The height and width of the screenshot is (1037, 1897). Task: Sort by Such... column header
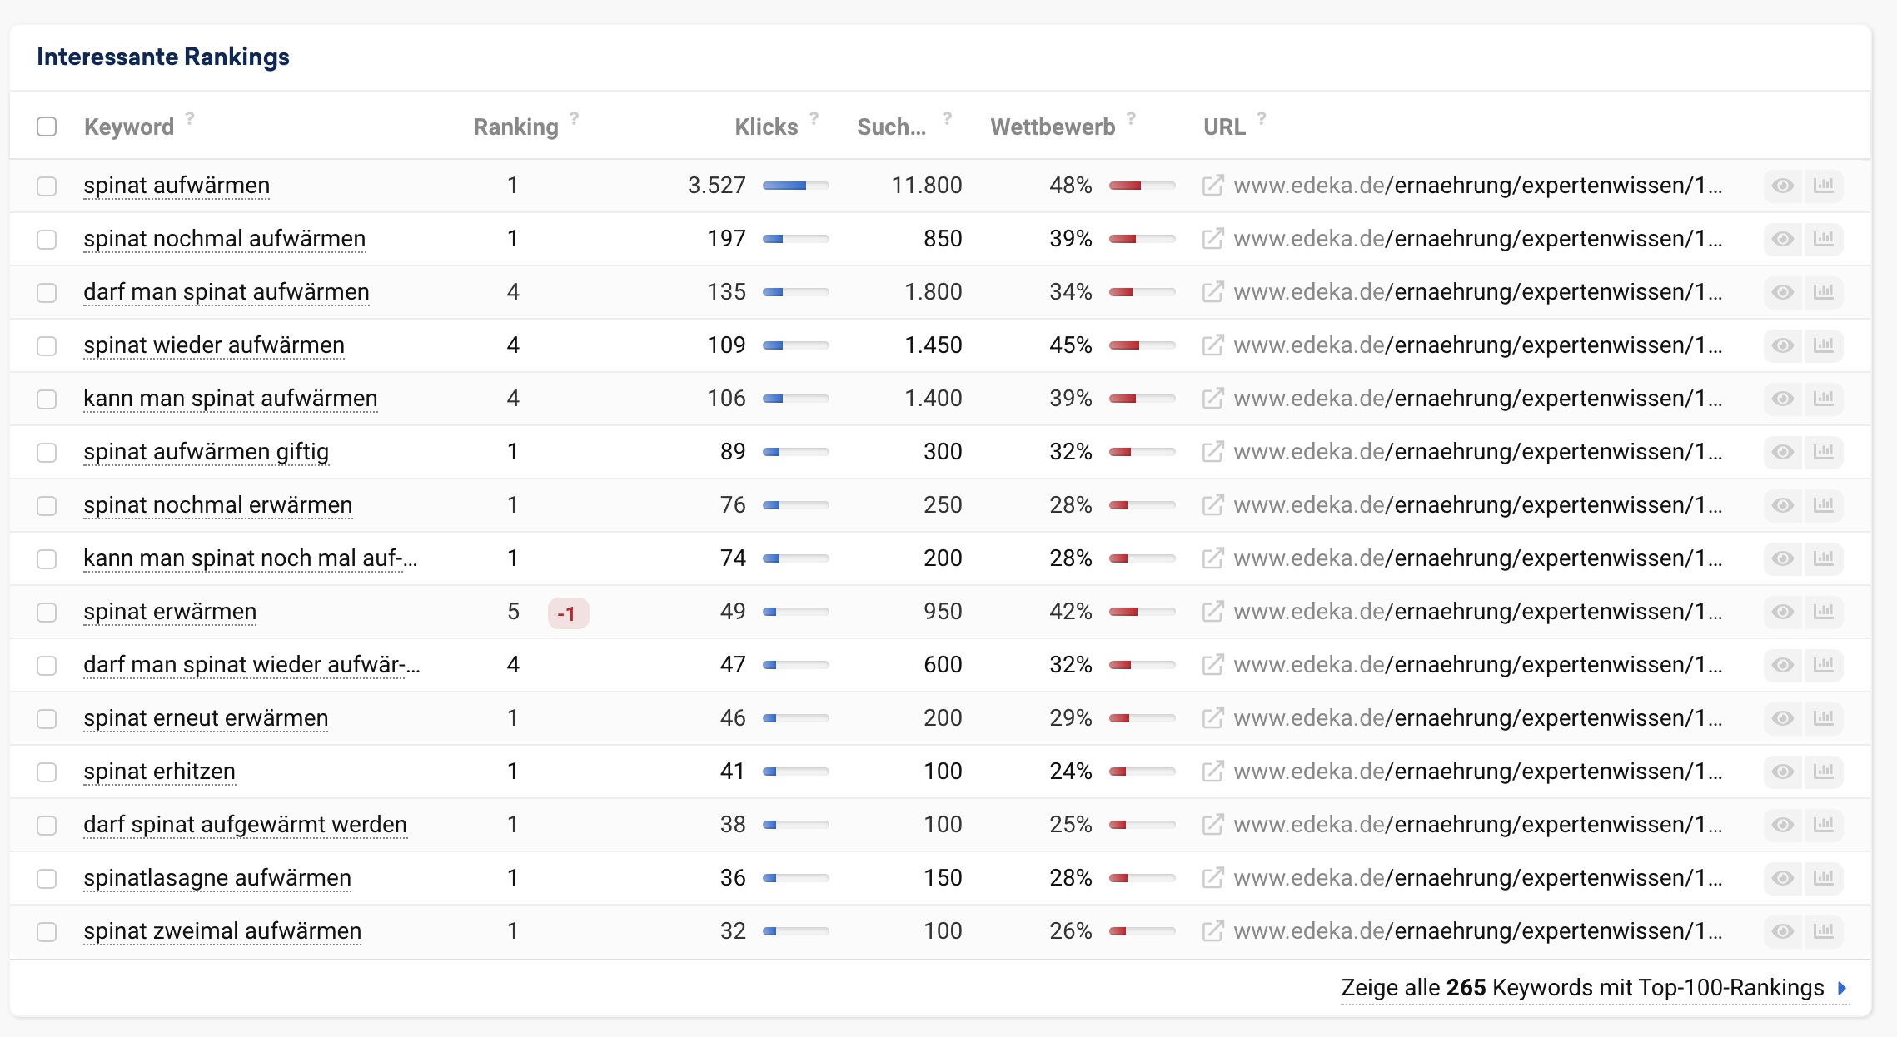coord(892,127)
